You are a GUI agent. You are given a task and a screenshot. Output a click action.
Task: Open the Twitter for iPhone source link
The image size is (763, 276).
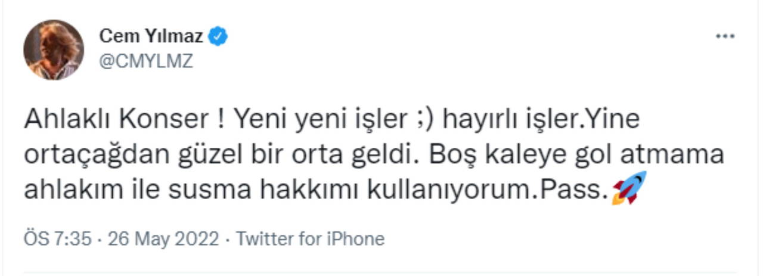(311, 239)
